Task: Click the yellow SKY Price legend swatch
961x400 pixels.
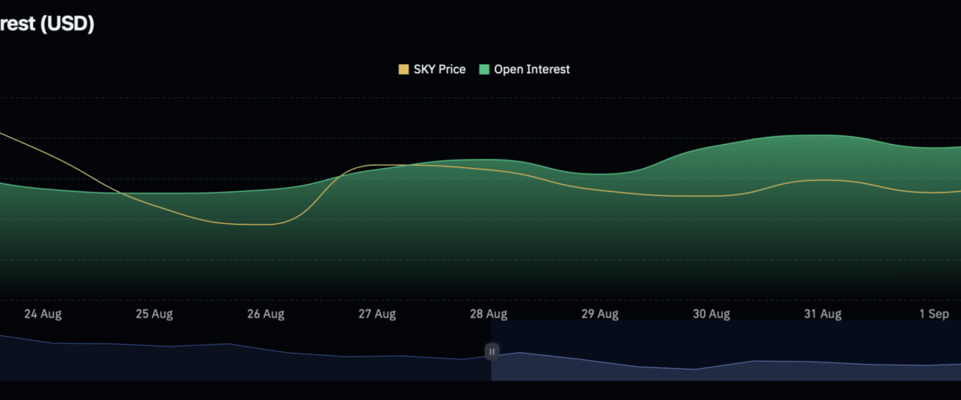Action: 404,70
